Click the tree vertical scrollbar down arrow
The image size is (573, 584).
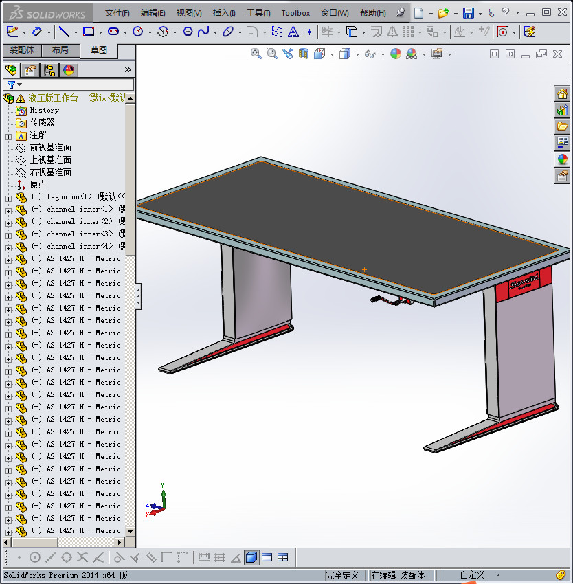(x=130, y=532)
